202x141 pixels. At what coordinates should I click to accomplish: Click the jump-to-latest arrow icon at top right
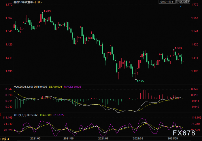[x=189, y=2]
